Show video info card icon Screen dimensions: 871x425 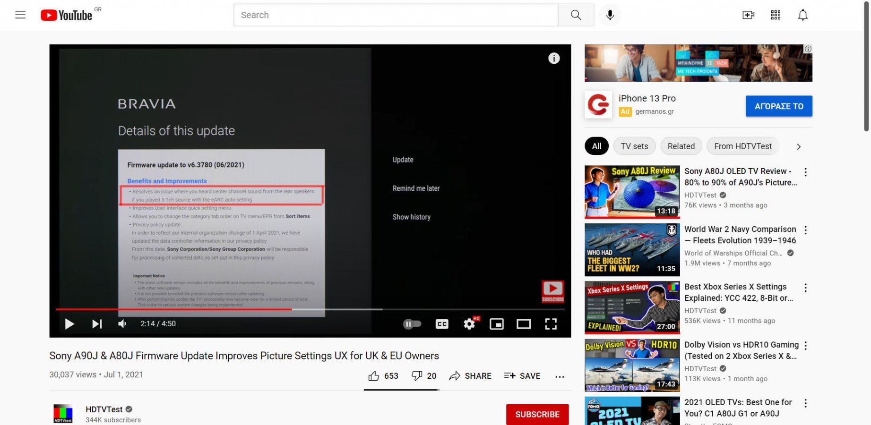[554, 58]
